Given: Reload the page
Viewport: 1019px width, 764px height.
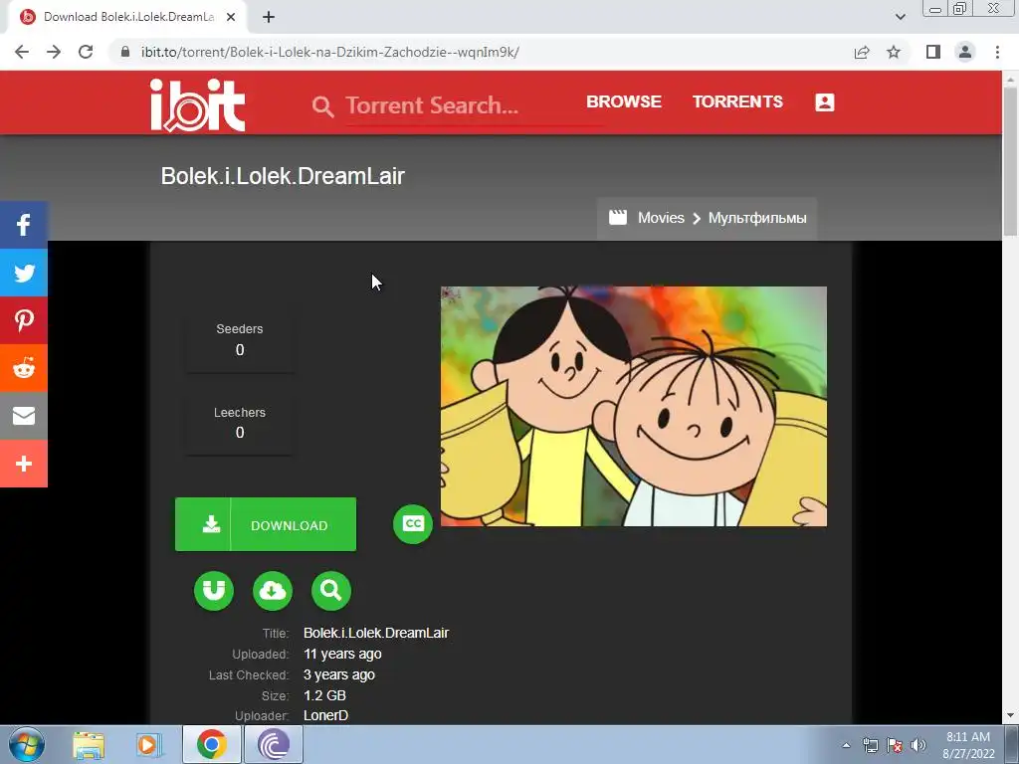Looking at the screenshot, I should pyautogui.click(x=86, y=52).
